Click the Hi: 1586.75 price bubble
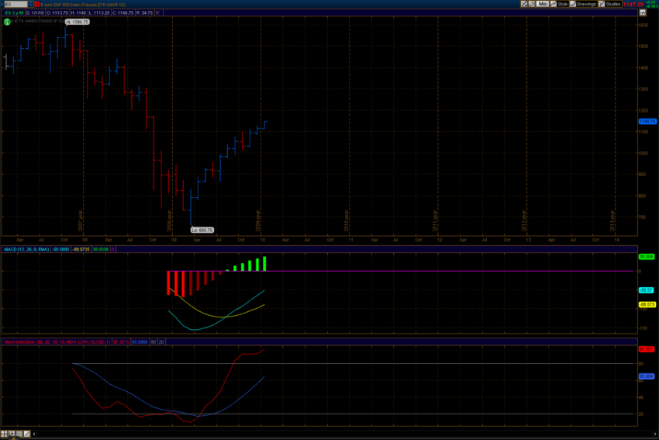The width and height of the screenshot is (659, 440). point(78,22)
